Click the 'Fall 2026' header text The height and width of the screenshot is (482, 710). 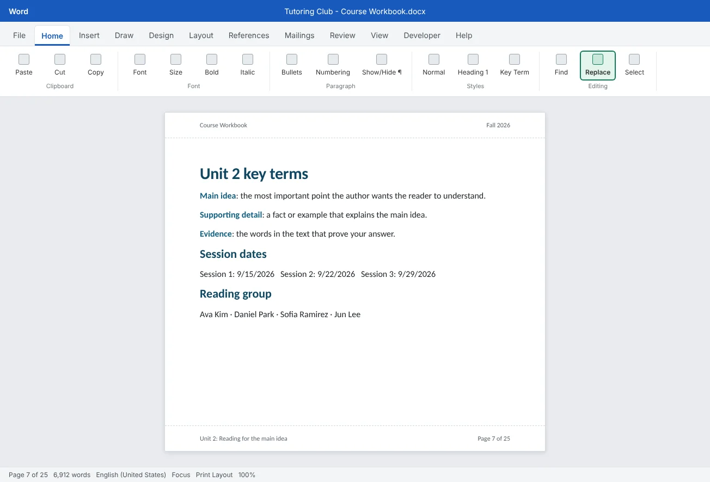(498, 125)
